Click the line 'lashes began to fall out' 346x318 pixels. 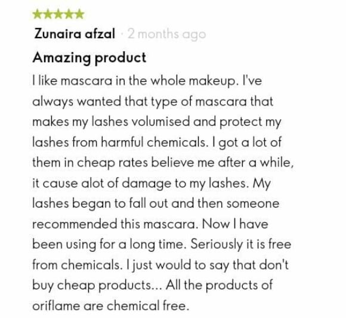click(156, 203)
